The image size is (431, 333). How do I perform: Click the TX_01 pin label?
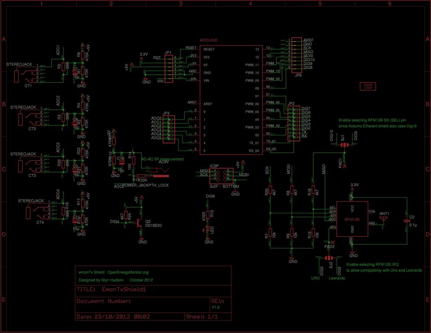[254, 143]
